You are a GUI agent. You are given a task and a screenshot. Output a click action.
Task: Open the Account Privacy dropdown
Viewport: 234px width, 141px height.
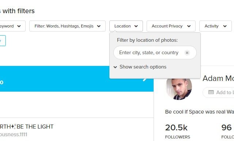171,26
